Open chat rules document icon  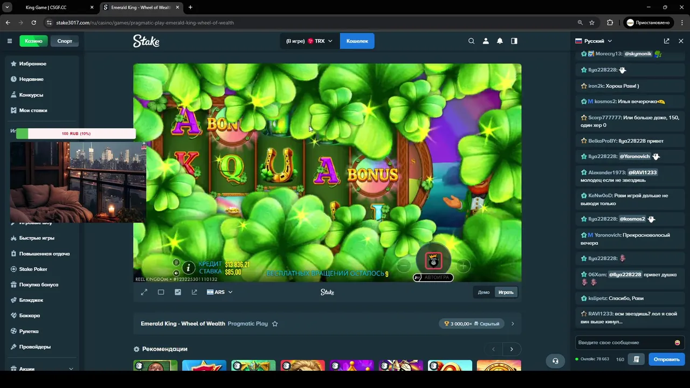pyautogui.click(x=637, y=359)
